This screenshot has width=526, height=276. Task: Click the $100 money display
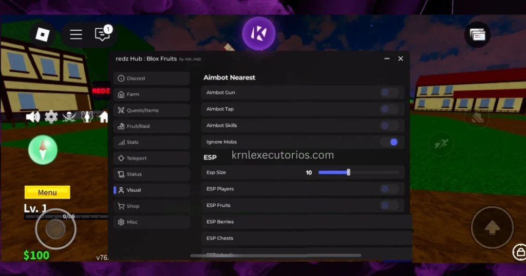tap(36, 255)
